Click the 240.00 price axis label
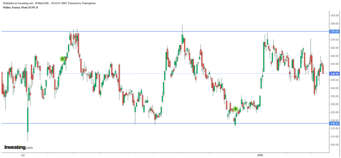The width and height of the screenshot is (341, 158). tap(334, 88)
